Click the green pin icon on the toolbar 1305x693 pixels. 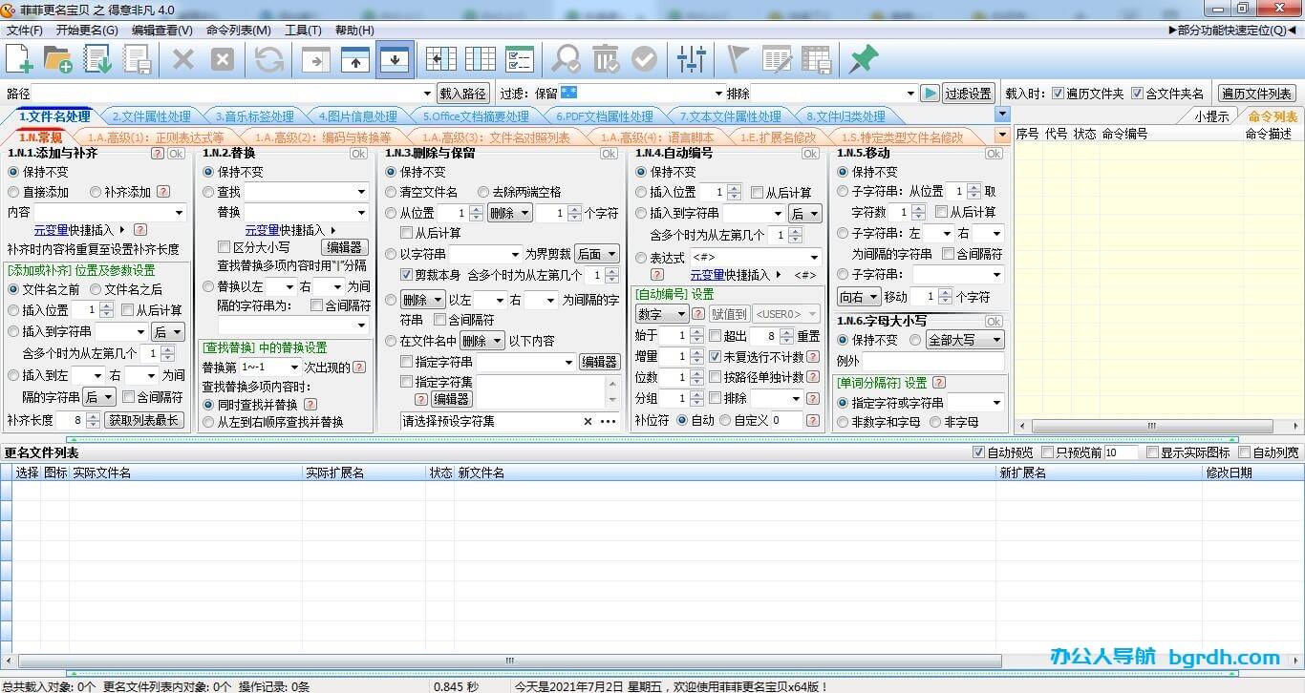[x=863, y=59]
